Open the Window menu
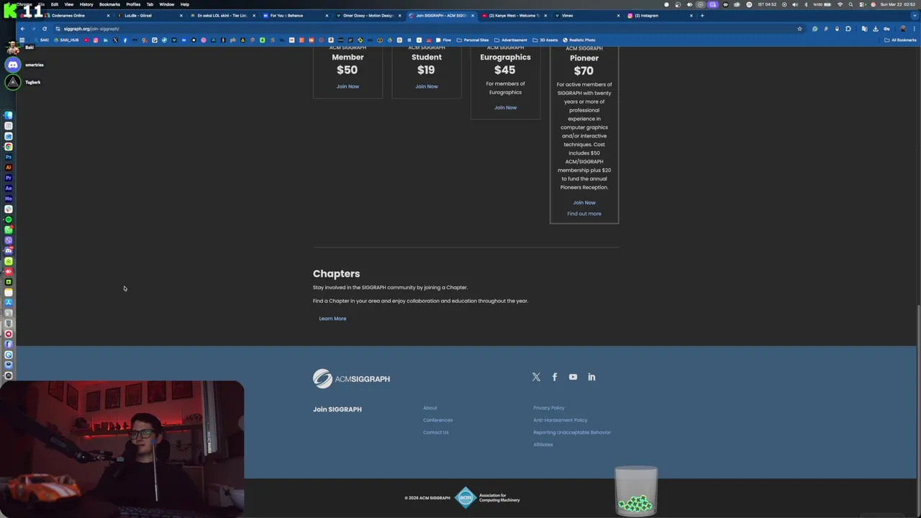Viewport: 921px width, 518px height. [166, 4]
